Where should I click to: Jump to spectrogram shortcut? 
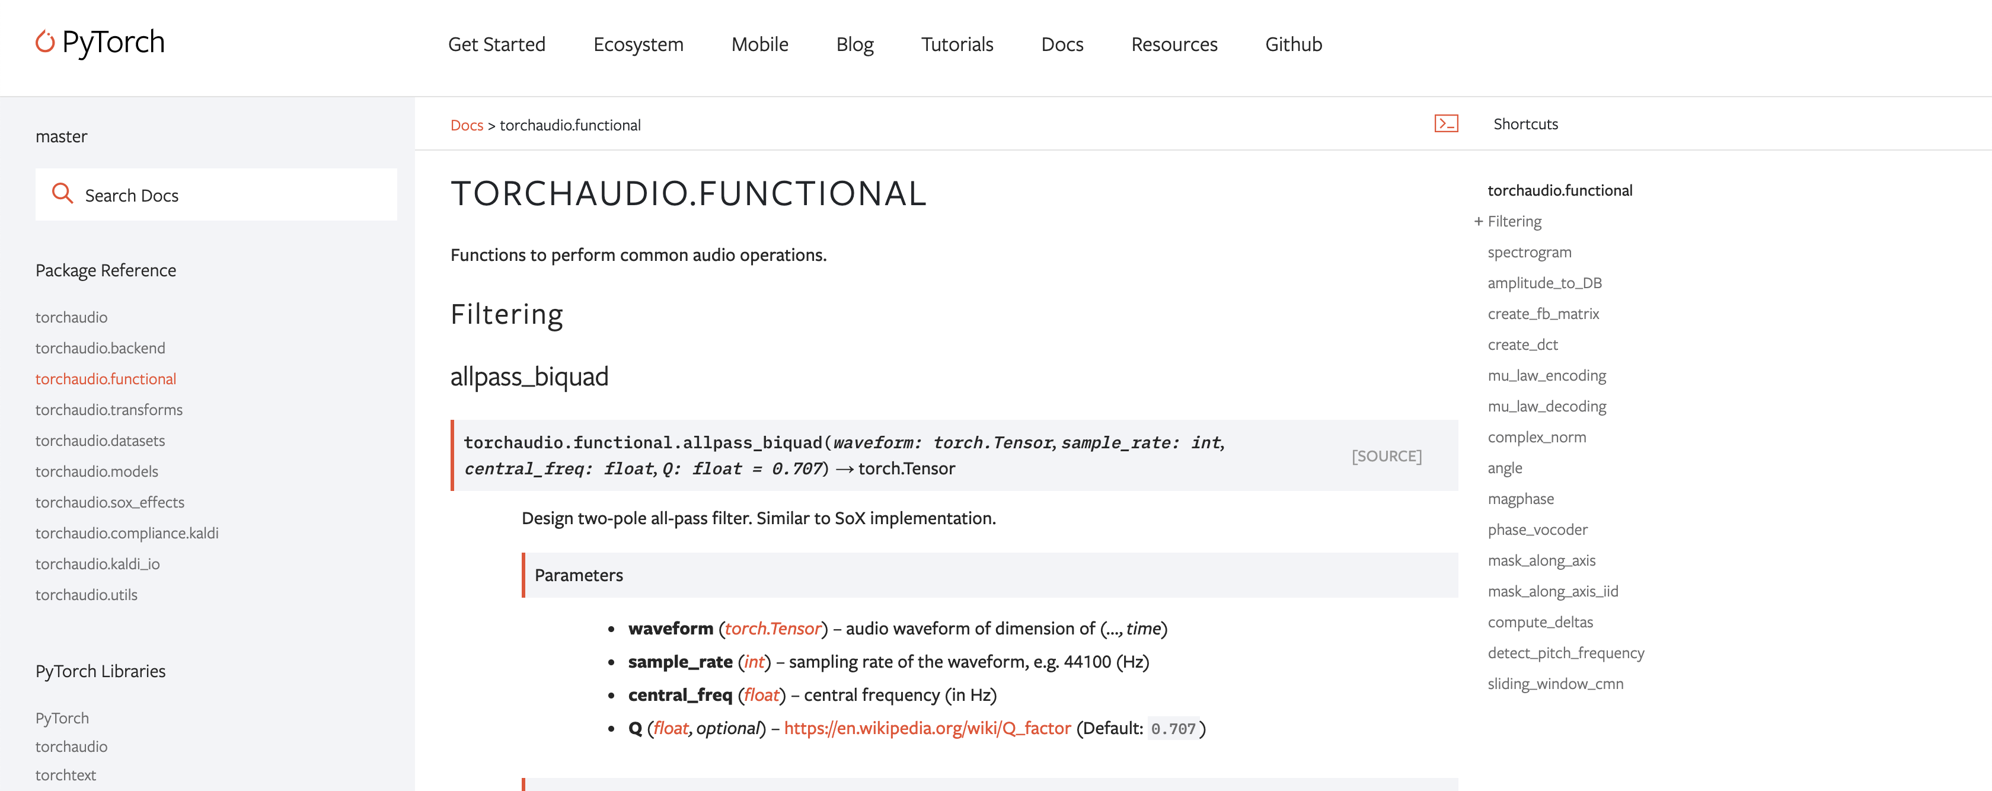1529,253
